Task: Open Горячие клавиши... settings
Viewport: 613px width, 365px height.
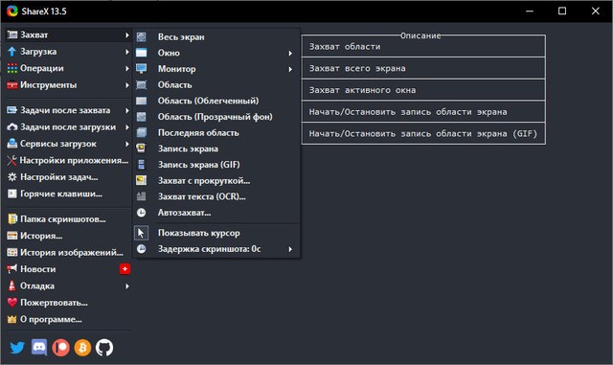Action: tap(68, 194)
